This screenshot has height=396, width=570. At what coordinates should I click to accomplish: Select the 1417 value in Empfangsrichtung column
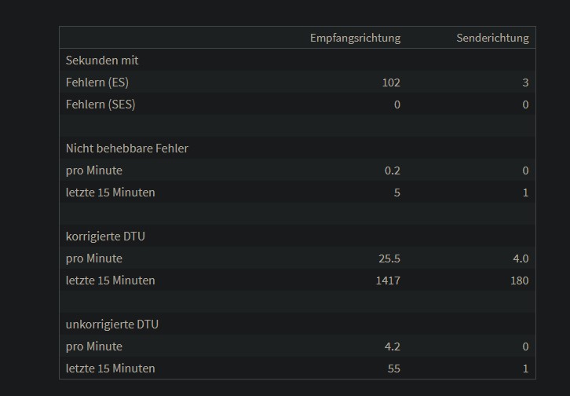coord(388,280)
